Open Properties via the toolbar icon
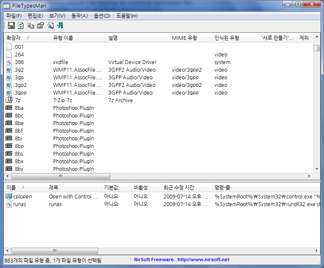Screen dimensions: 324x268 click(x=40, y=25)
